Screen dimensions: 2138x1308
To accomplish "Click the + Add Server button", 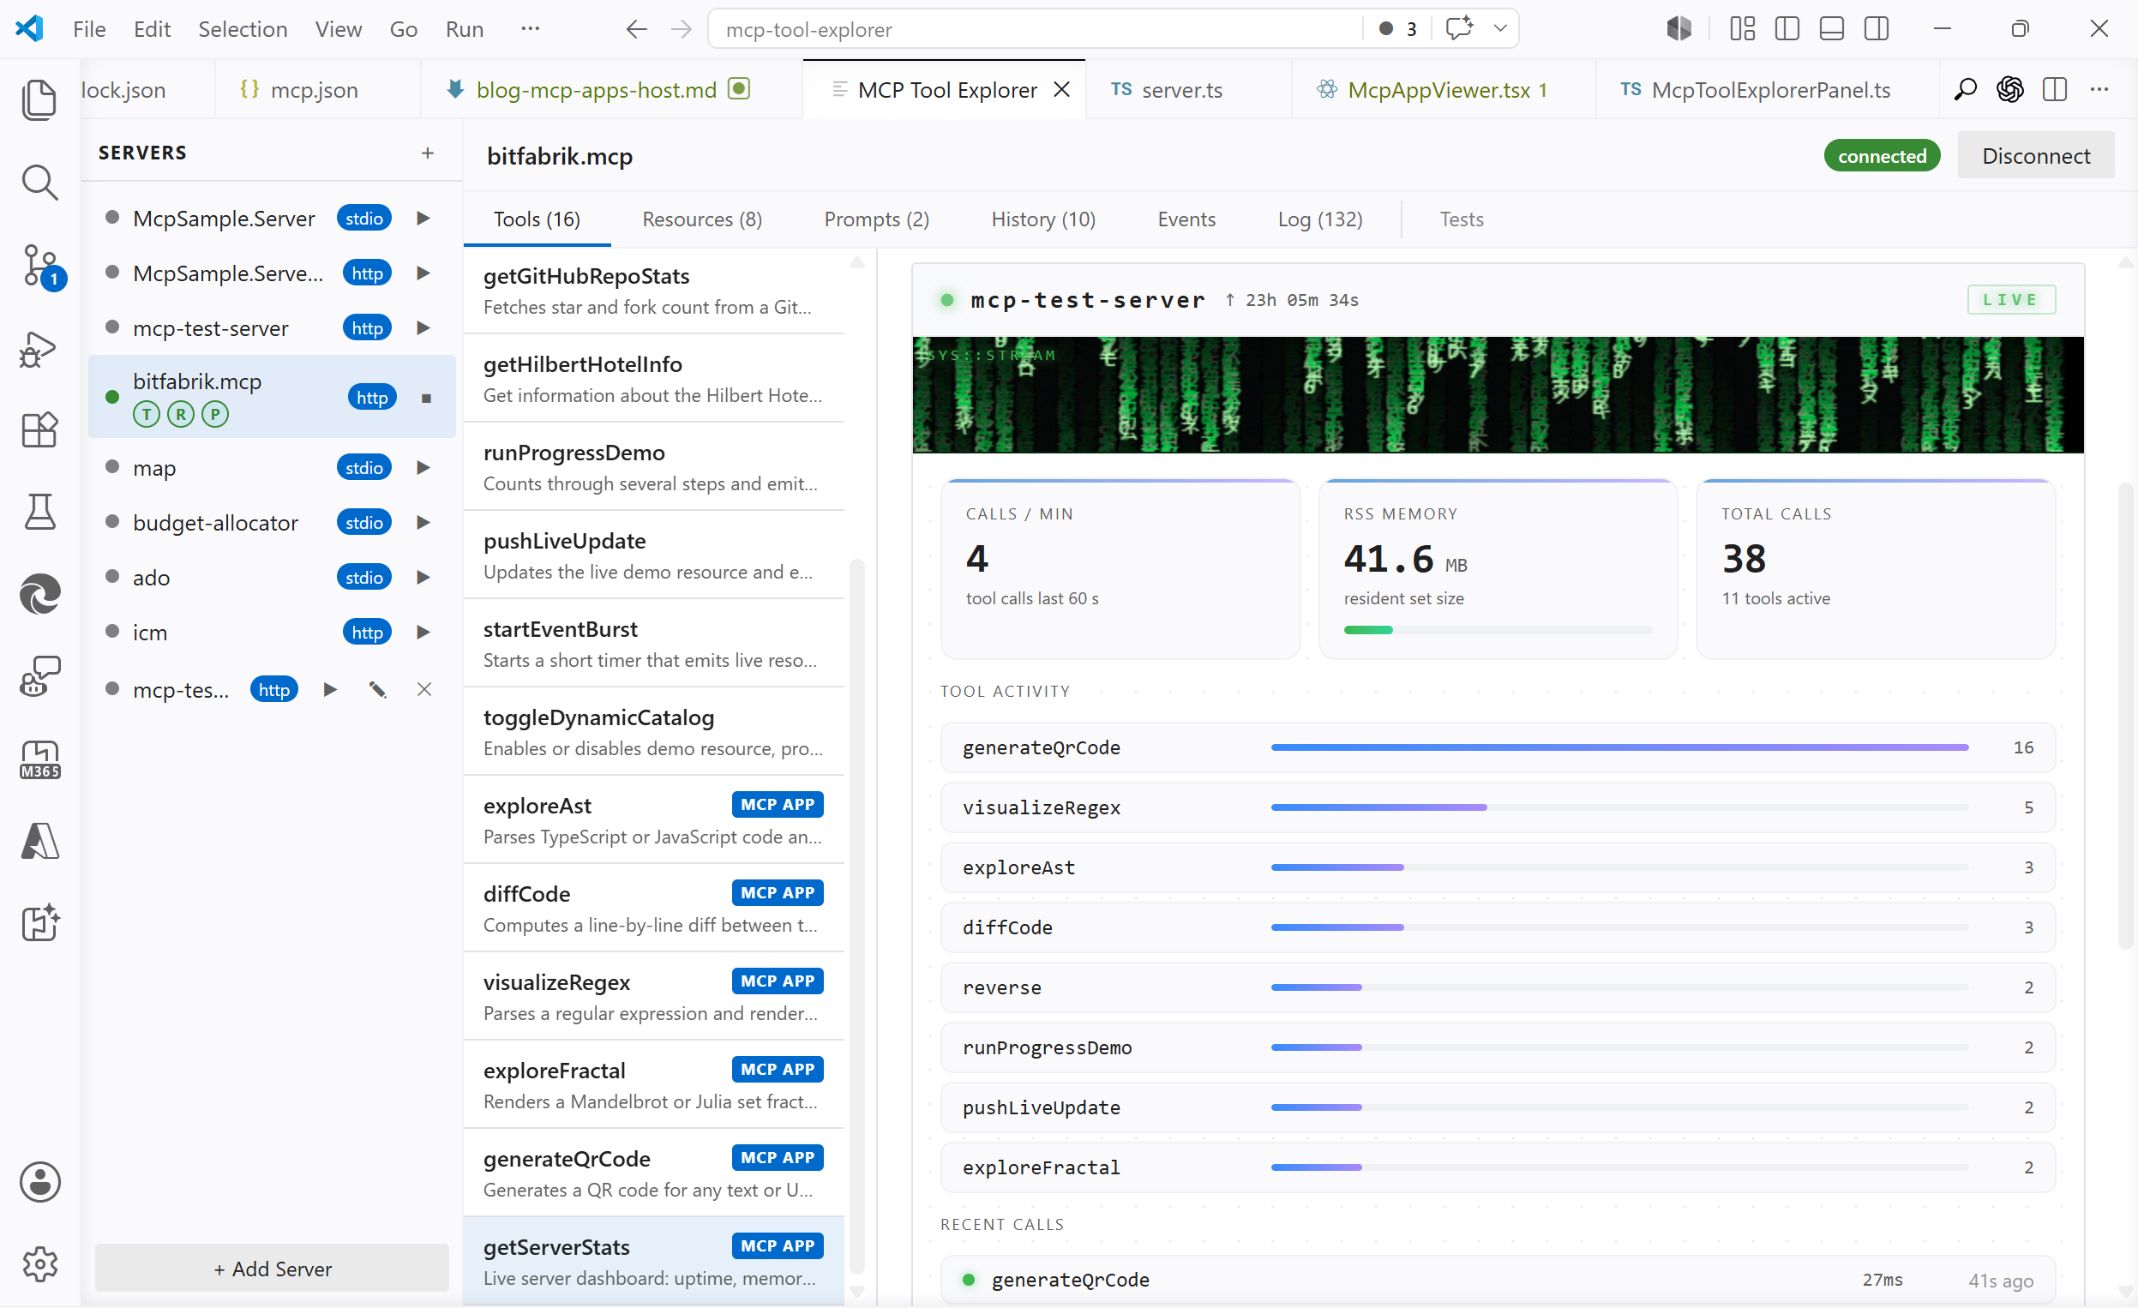I will [x=273, y=1268].
